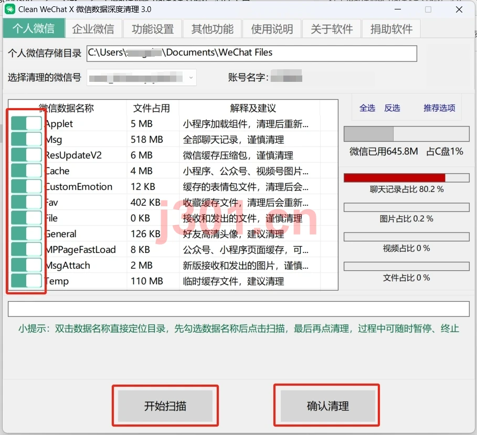
Task: Open the 使用说明 tab
Action: click(272, 28)
